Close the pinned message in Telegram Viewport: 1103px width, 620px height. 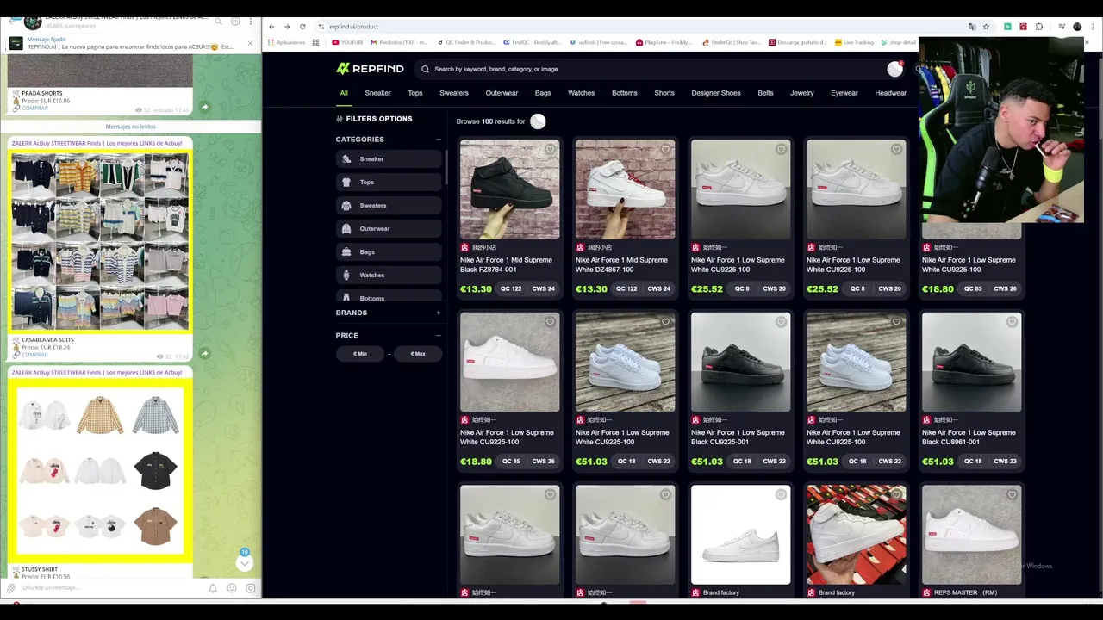251,43
